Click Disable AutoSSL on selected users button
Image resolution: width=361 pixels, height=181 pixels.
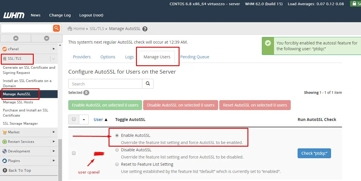(x=181, y=105)
